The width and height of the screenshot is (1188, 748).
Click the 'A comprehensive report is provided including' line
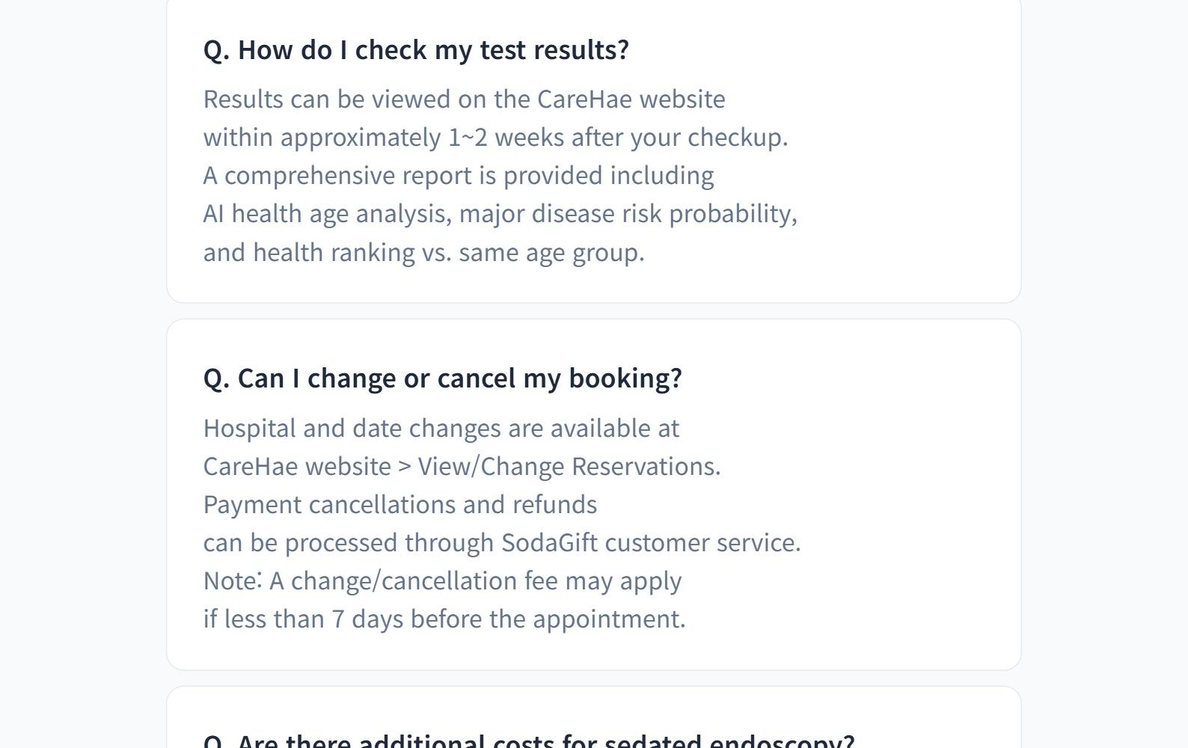point(458,176)
